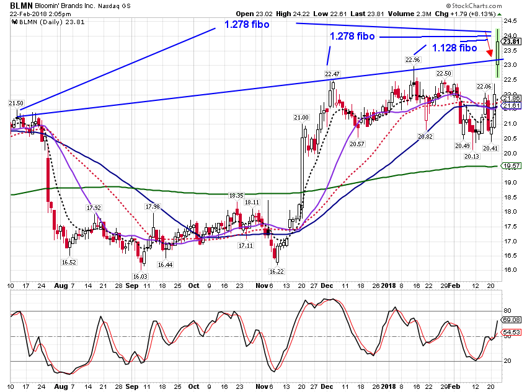The image size is (527, 392).
Task: Click the 22.06 price label
Action: tap(484, 87)
